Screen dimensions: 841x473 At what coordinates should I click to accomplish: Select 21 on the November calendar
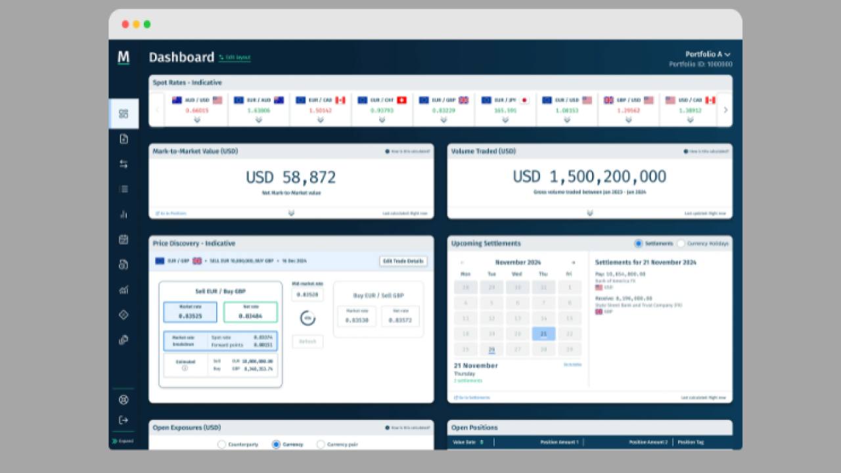pos(543,334)
